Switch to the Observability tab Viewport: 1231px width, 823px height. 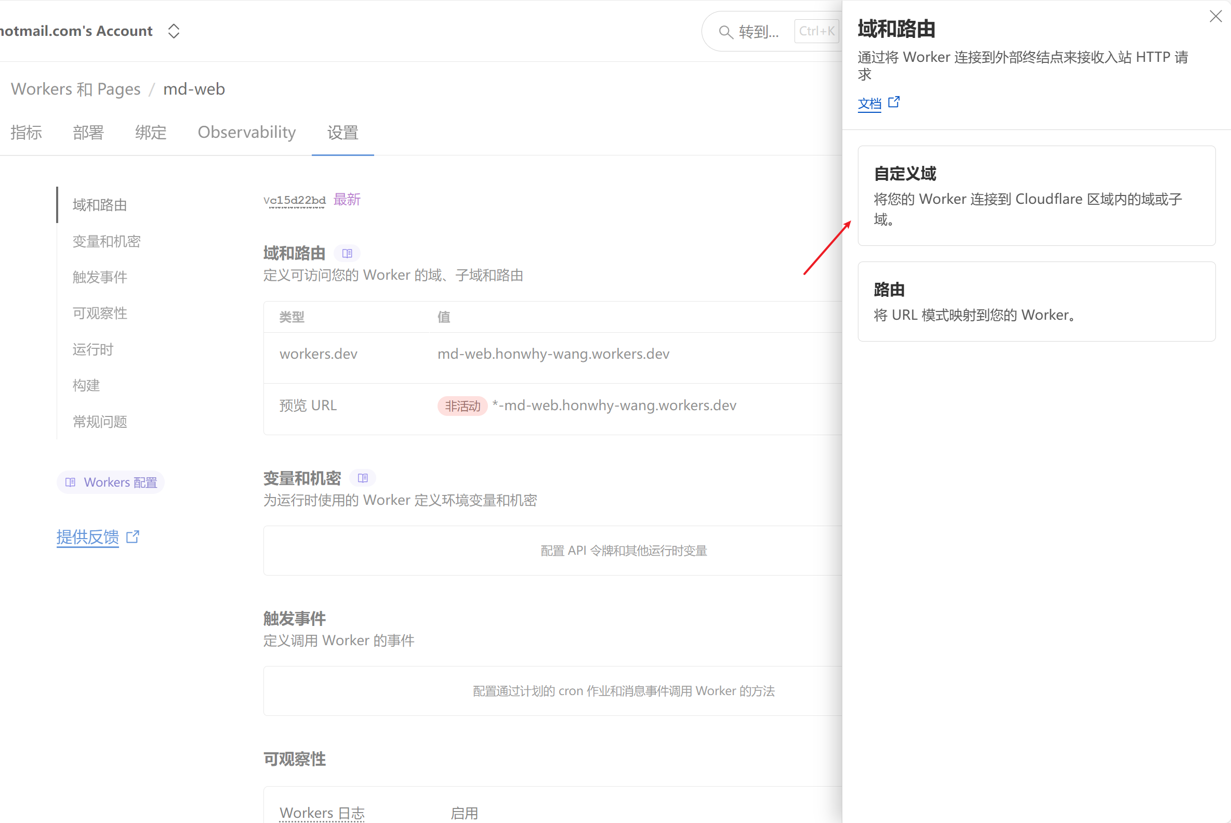click(246, 132)
